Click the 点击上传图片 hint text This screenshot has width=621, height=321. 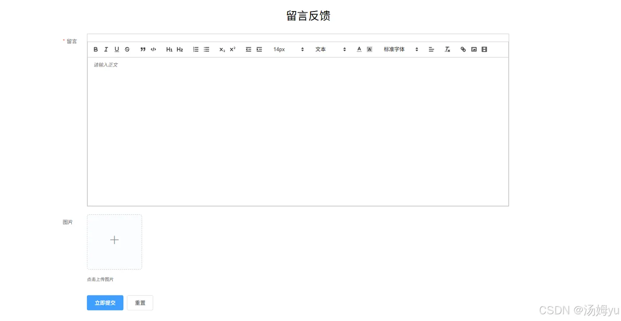click(100, 279)
